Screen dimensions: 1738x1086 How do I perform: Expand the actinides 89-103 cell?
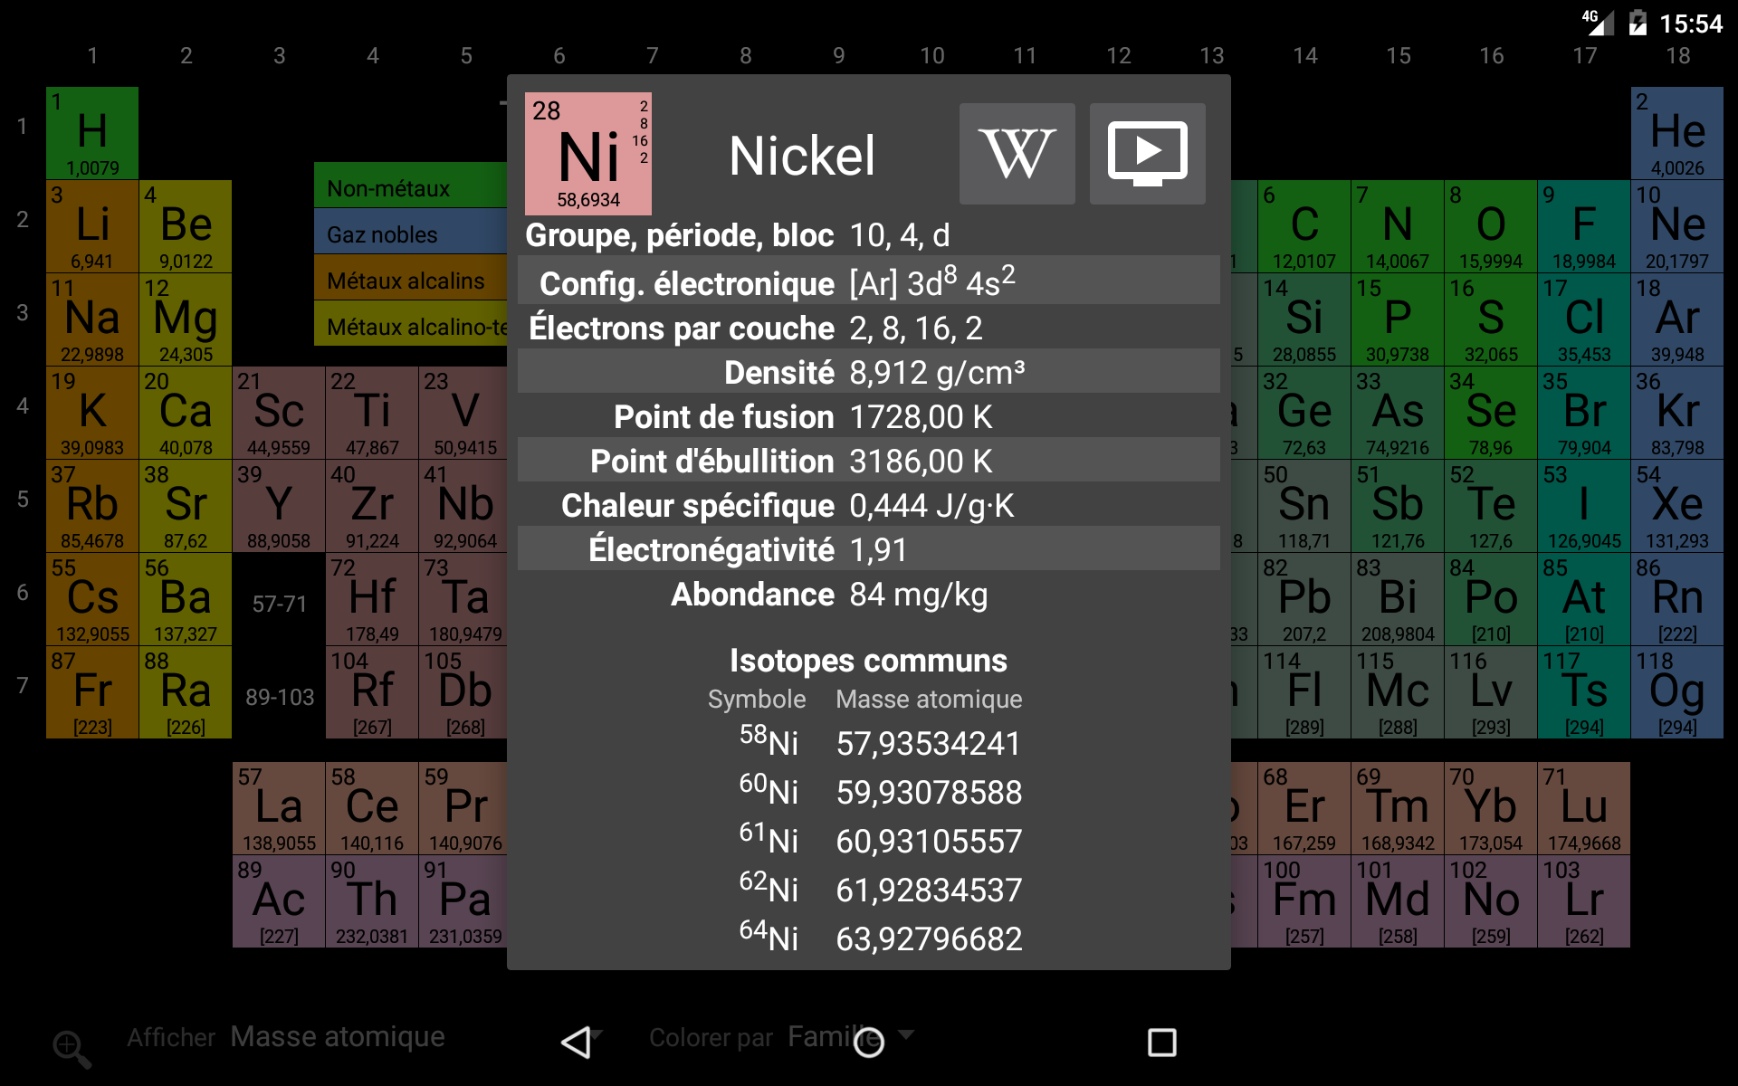(x=279, y=697)
